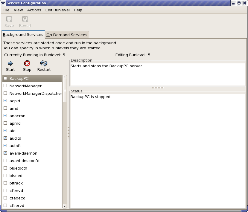Enable the avahi-dnsconfd checkbox
This screenshot has width=248, height=212.
(5, 161)
